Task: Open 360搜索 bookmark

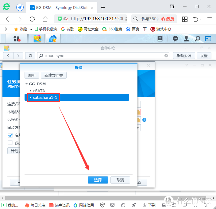Action: (112, 29)
